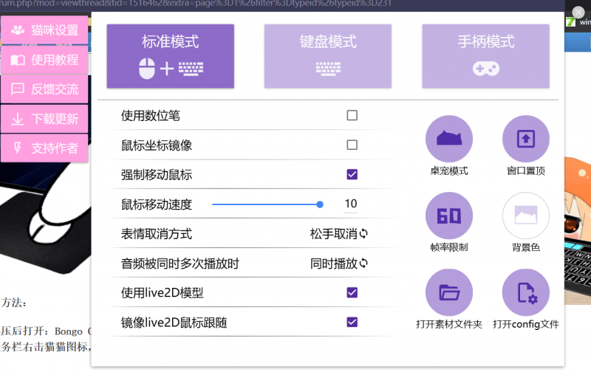
Task: Switch to 手柄模式 gamepad mode
Action: (x=485, y=56)
